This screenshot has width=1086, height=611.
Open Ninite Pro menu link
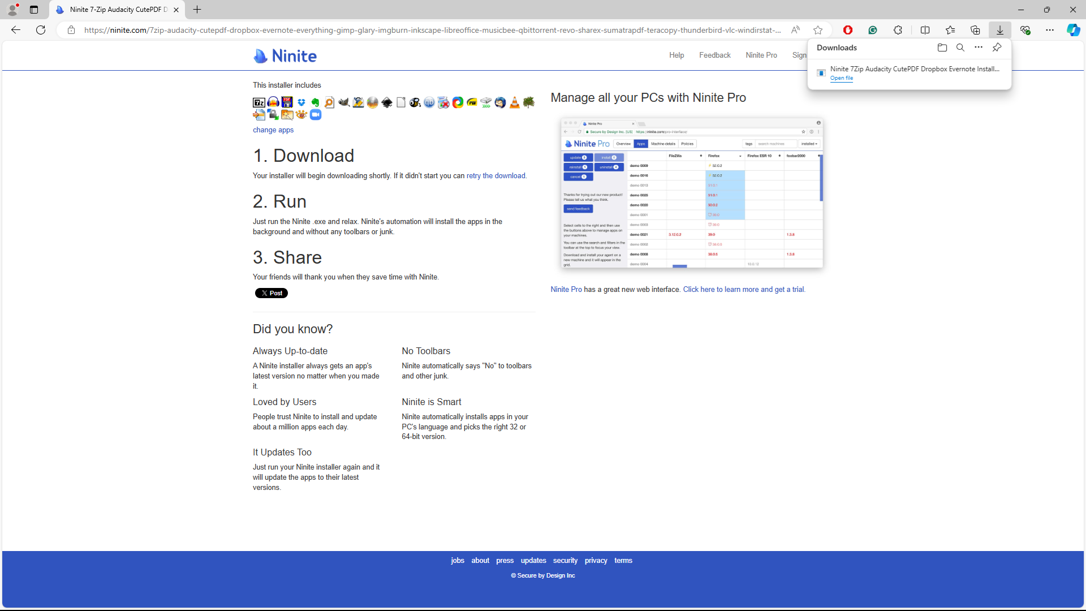761,55
